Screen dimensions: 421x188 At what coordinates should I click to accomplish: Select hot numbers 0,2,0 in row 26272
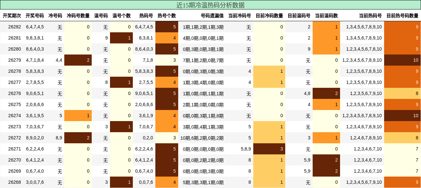click(148, 138)
